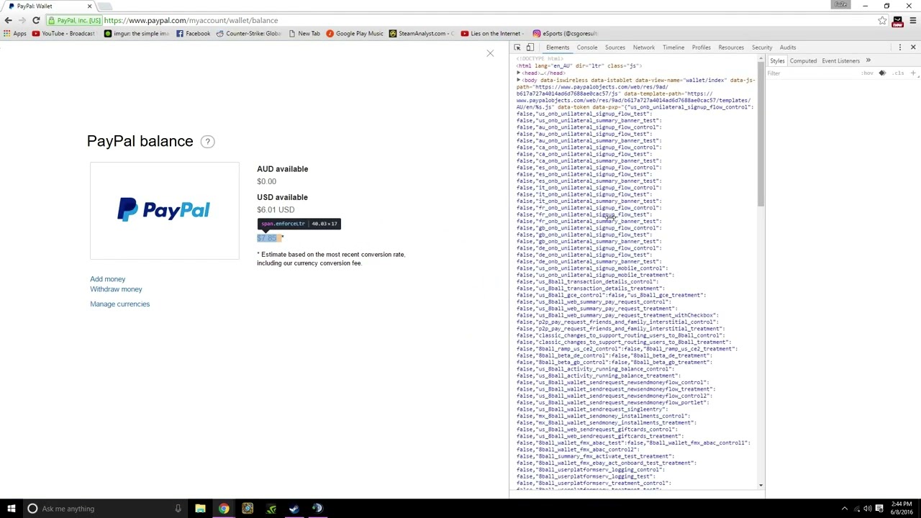Image resolution: width=921 pixels, height=518 pixels.
Task: Select the html lang="en_AU" line
Action: coord(579,65)
